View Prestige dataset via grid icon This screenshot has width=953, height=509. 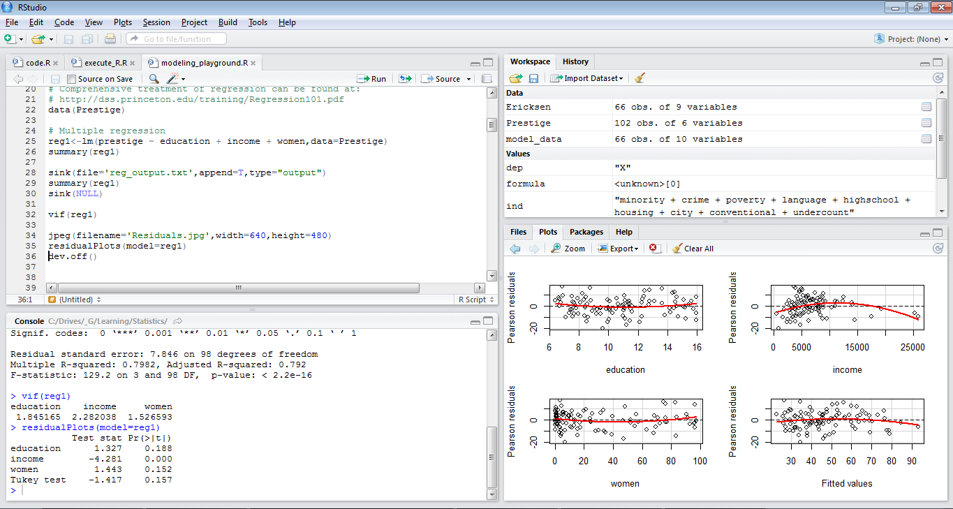(x=926, y=123)
